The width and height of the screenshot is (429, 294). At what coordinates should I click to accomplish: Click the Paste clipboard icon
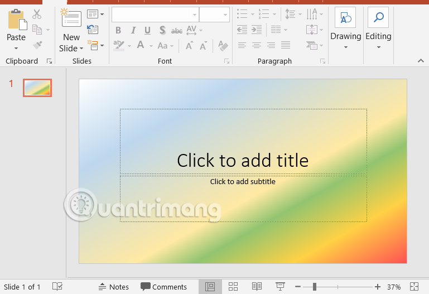pos(17,20)
